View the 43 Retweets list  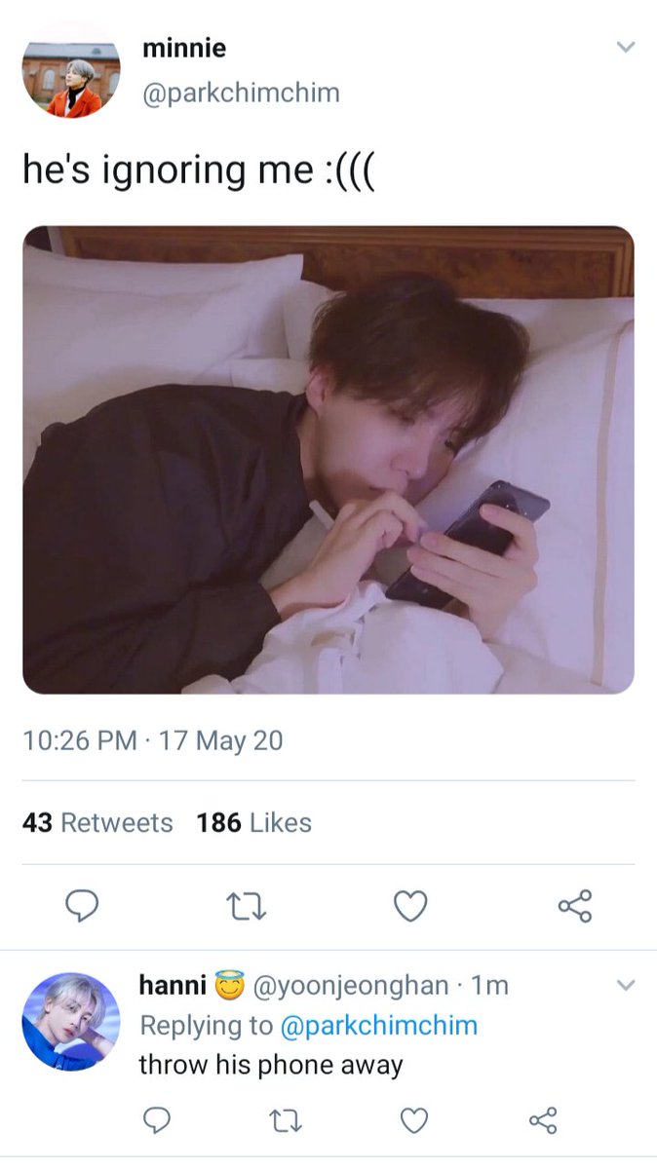[x=97, y=823]
